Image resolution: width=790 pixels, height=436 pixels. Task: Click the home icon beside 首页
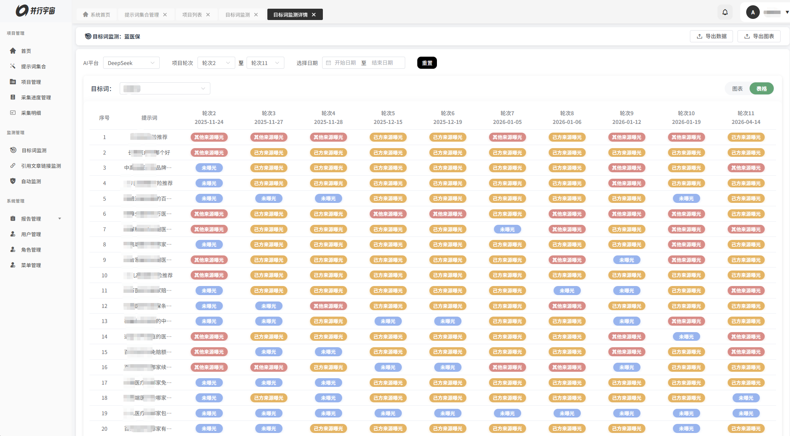pyautogui.click(x=13, y=51)
